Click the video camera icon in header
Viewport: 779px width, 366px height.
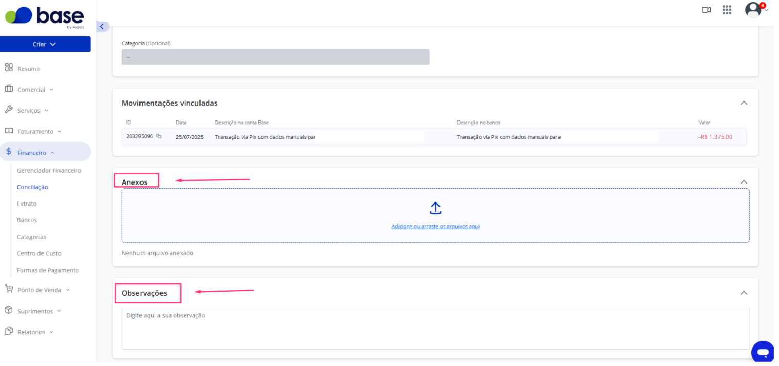coord(706,10)
